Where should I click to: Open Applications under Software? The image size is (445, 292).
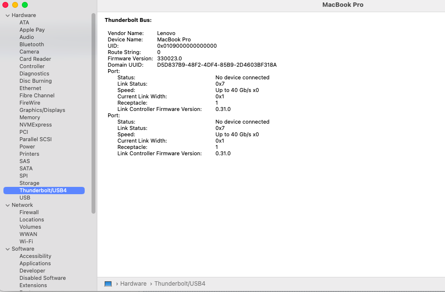point(35,263)
